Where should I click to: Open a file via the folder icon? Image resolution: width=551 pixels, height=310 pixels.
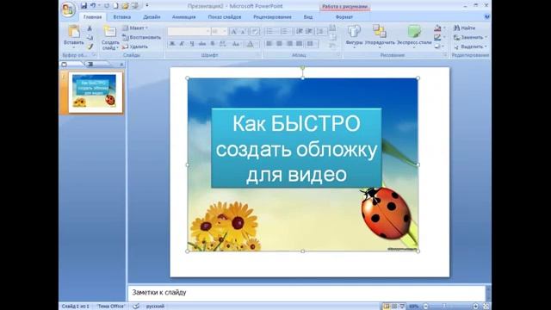[x=125, y=6]
